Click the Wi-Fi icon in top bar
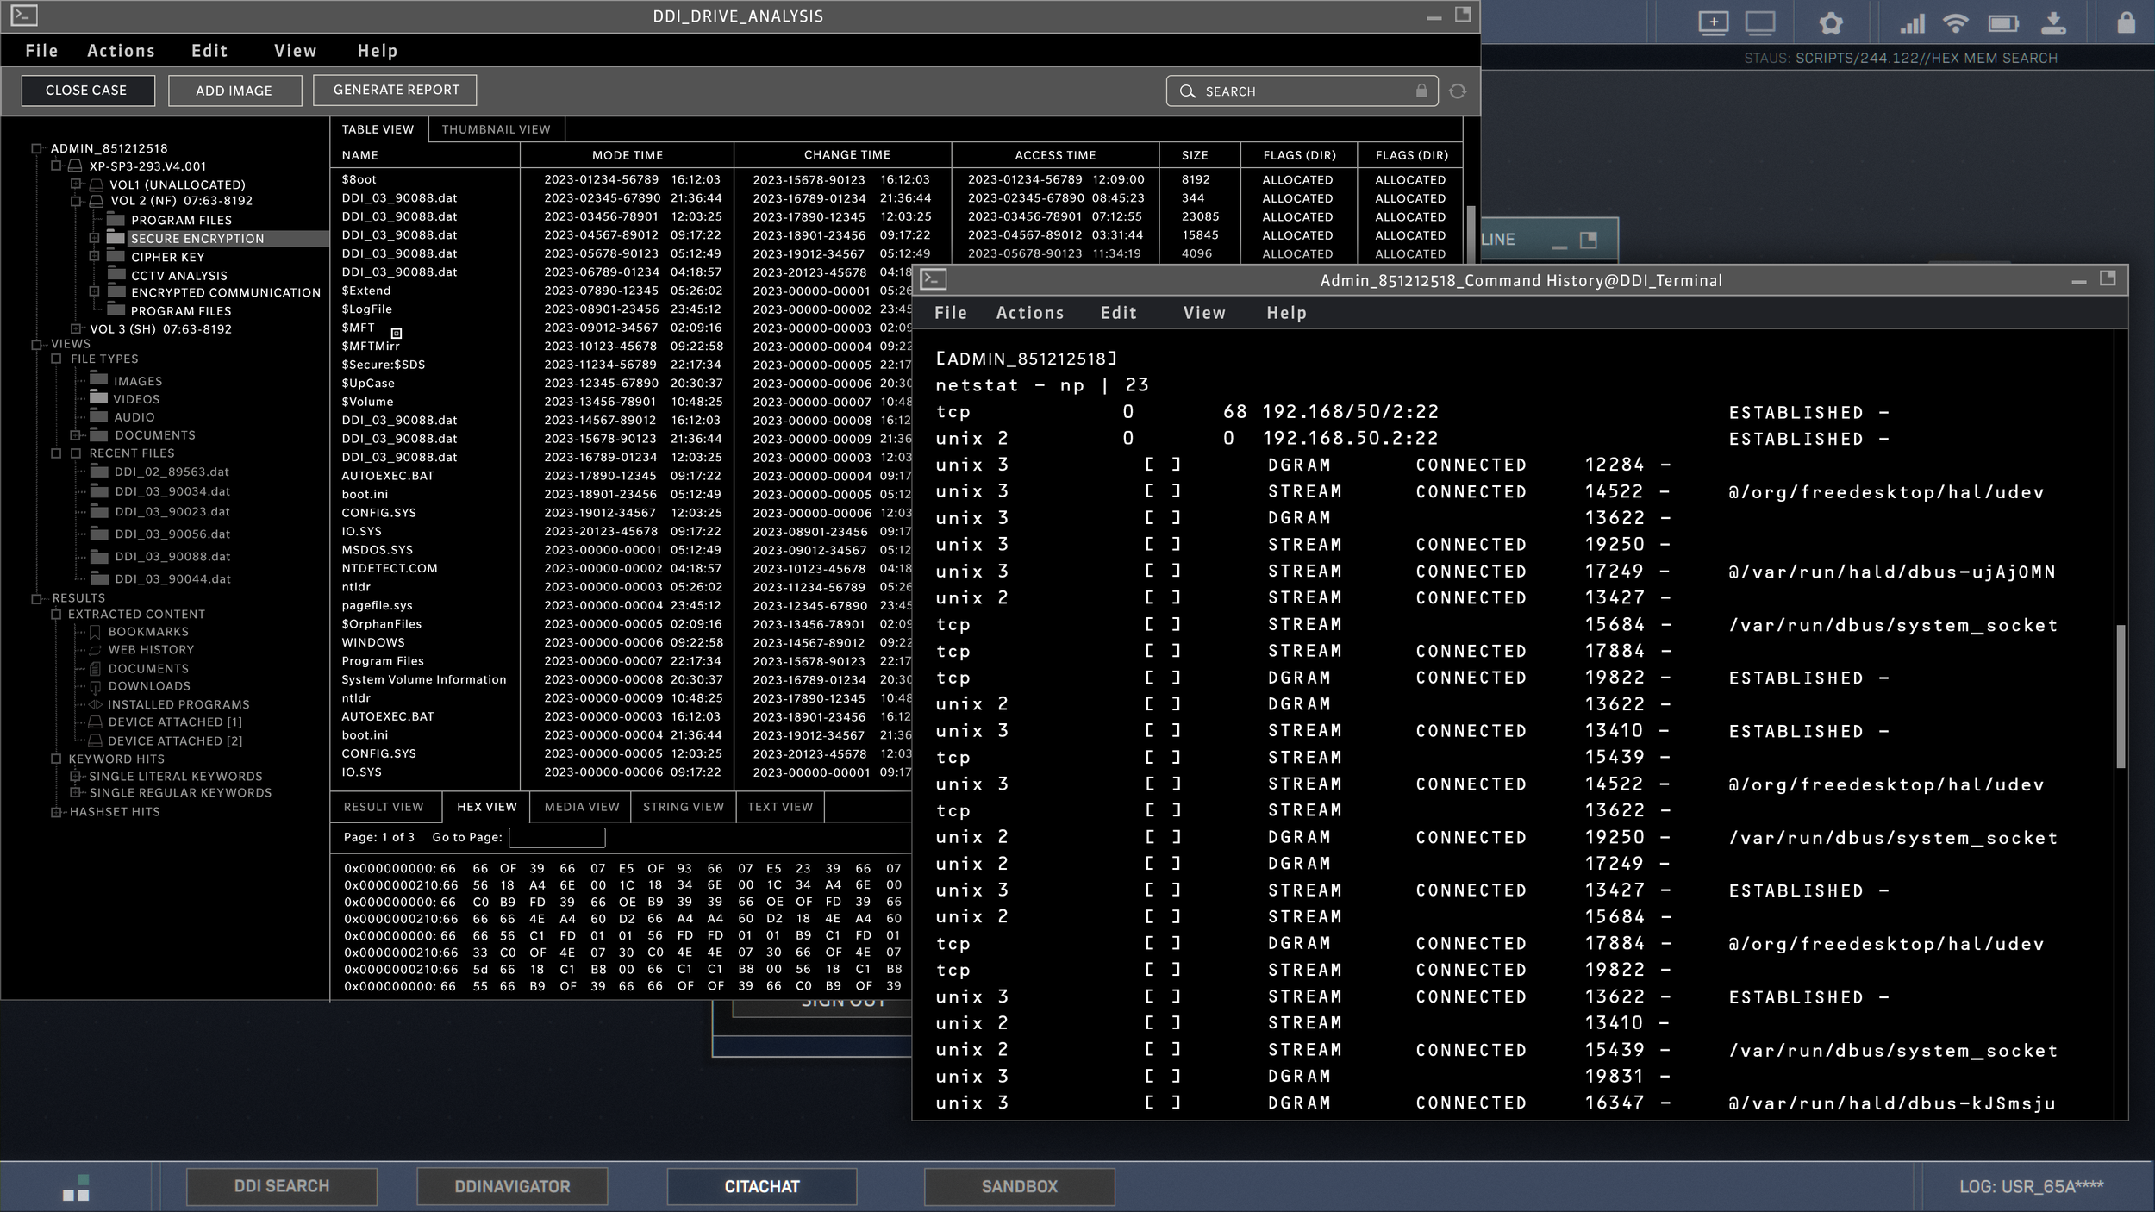 1956,23
